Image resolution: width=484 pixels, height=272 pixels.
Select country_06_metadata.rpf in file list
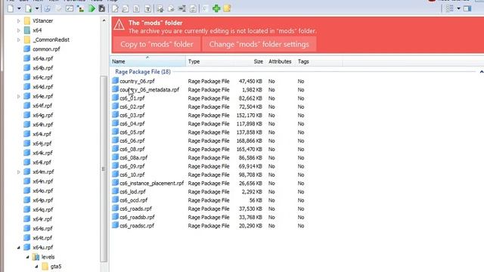(149, 90)
